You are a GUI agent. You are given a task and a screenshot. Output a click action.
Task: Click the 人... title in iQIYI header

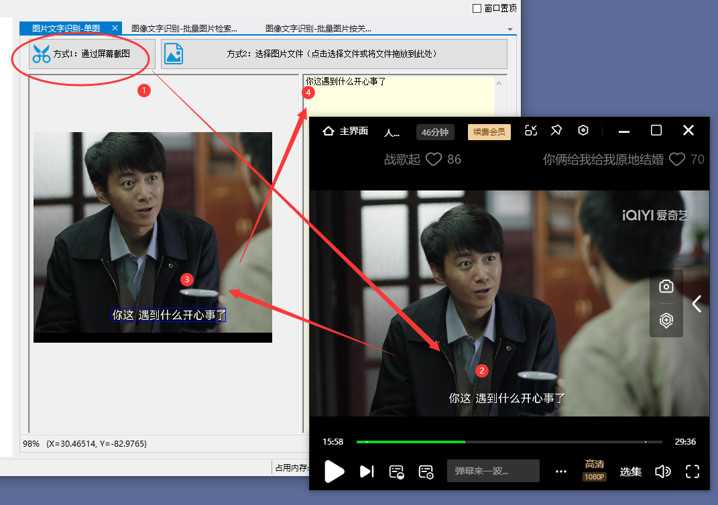click(x=392, y=132)
